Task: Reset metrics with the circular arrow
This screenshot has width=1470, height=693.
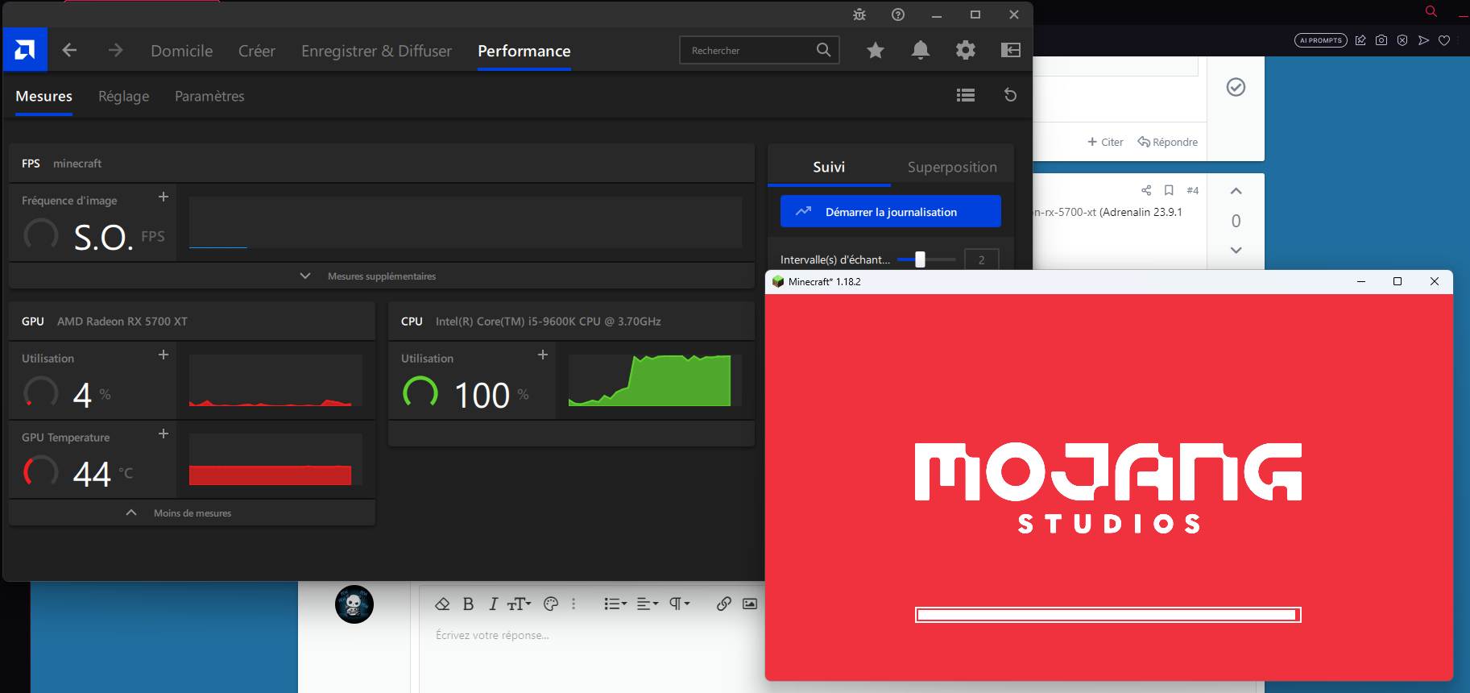Action: click(x=1010, y=95)
